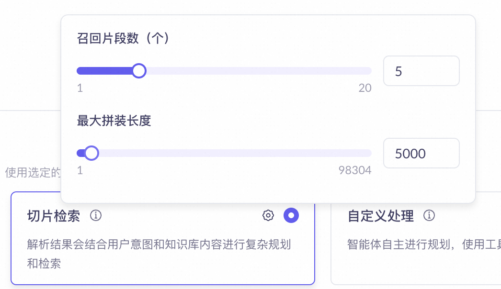Click the 切片检索 description text
The width and height of the screenshot is (501, 289).
159,254
